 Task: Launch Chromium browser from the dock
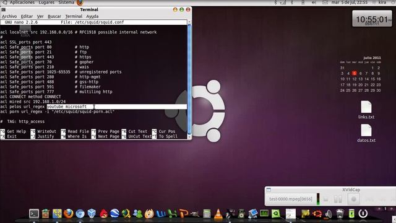click(x=80, y=214)
